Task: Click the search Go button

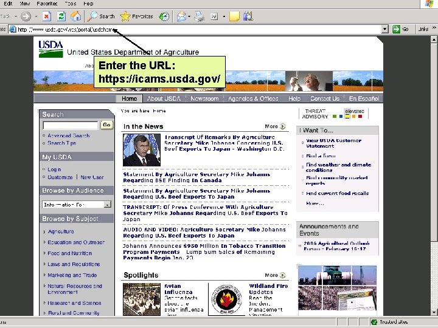Action: point(106,125)
